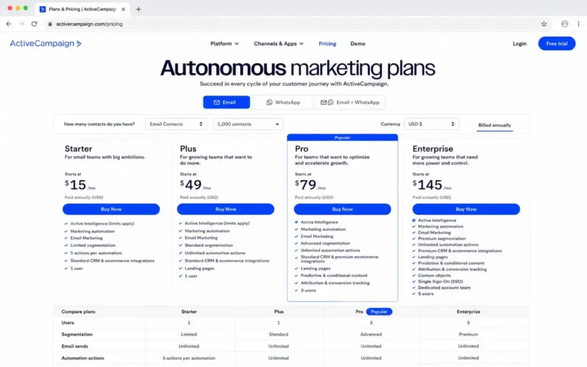The image size is (587, 367).
Task: Start a Free trial
Action: (557, 44)
